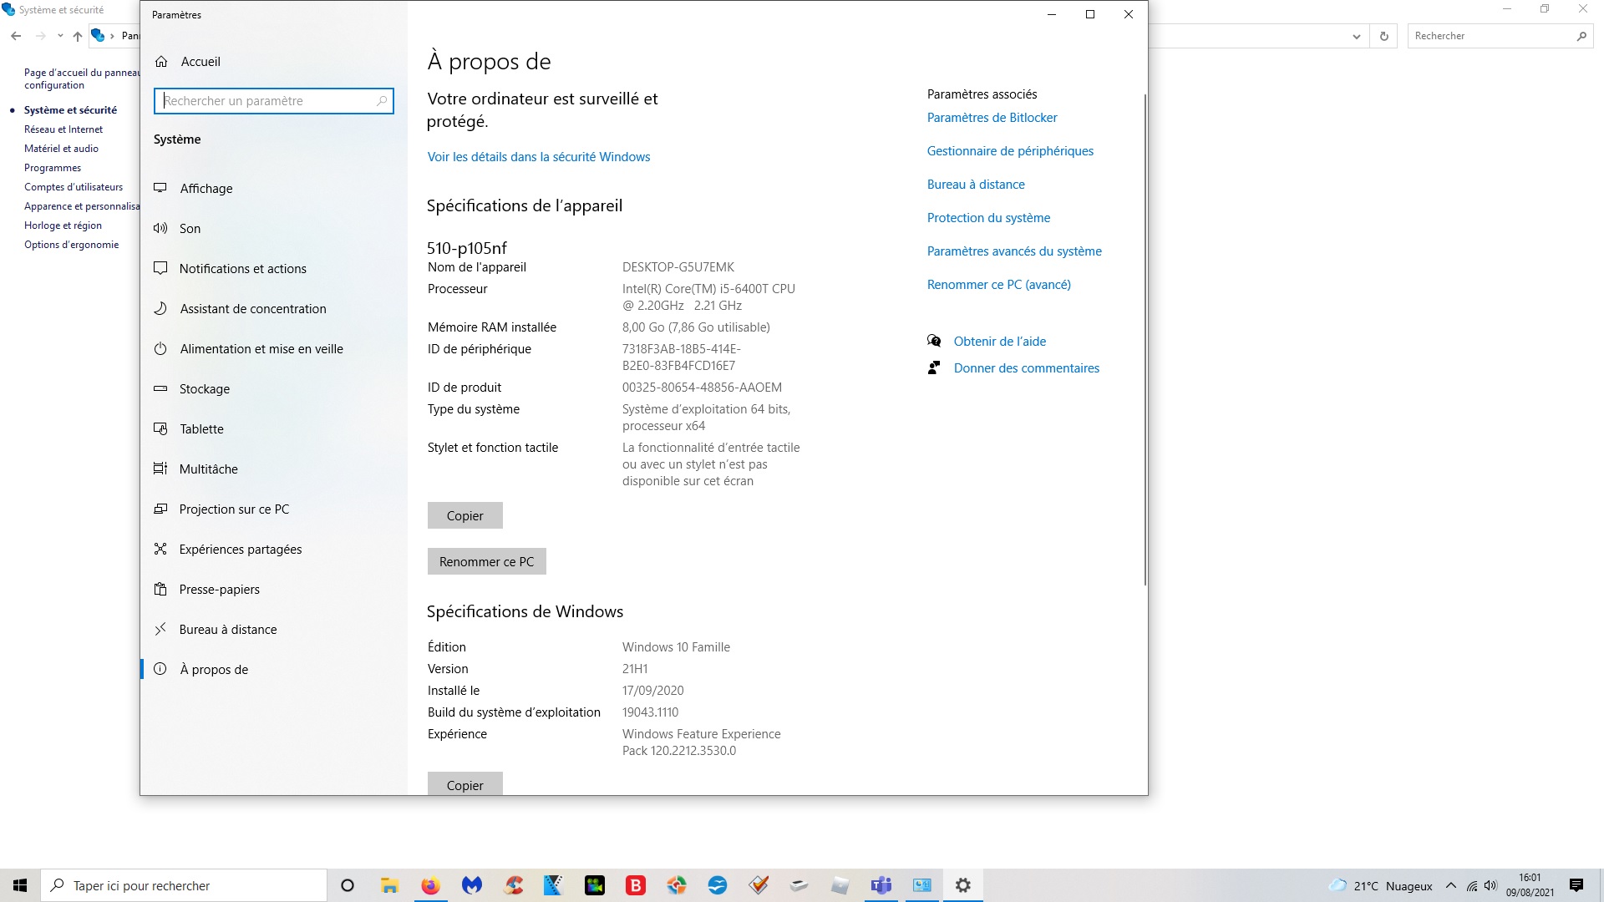Click network Wi-Fi icon in system tray
Viewport: 1604px width, 902px height.
click(x=1472, y=885)
